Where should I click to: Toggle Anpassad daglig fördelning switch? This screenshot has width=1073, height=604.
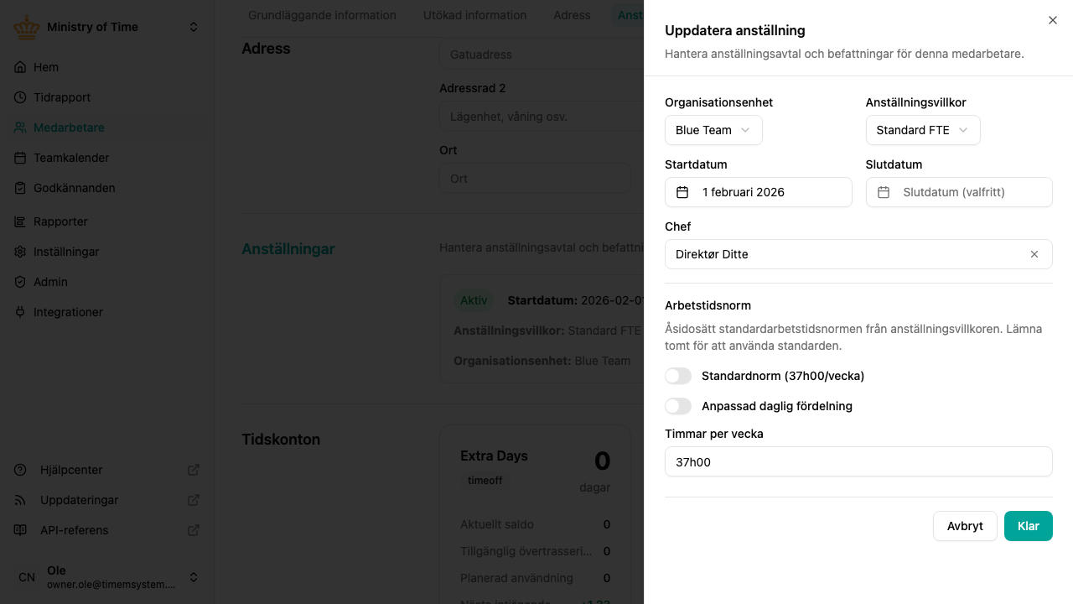[x=678, y=406]
